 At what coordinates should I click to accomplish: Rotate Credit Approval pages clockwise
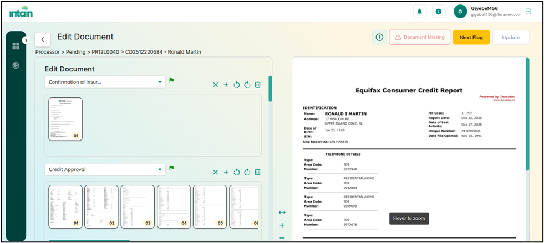[247, 172]
